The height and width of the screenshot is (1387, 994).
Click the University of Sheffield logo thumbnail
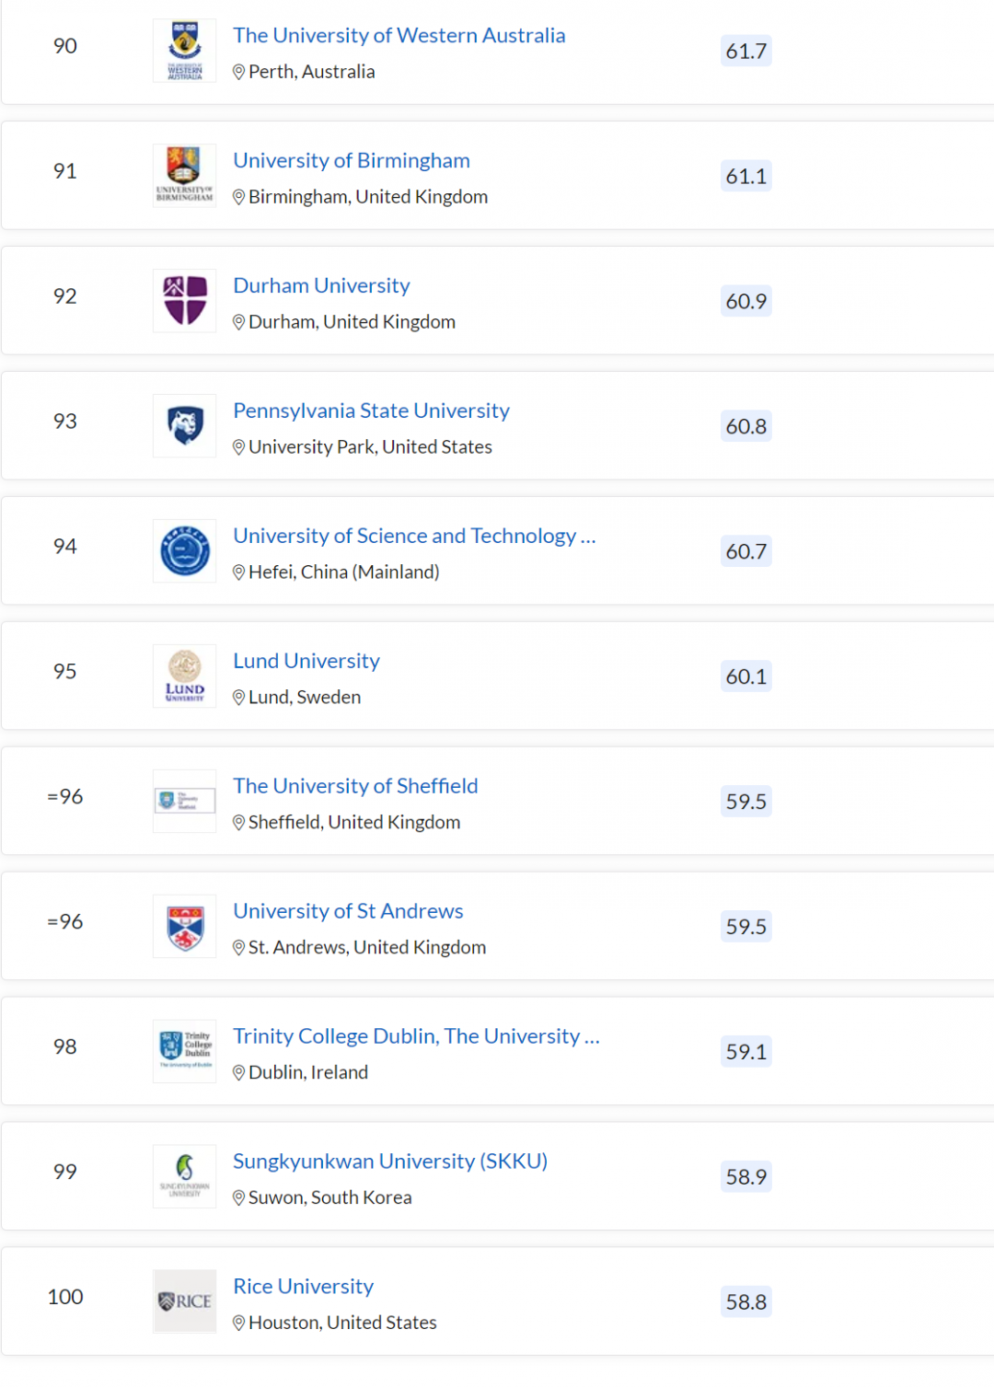coord(185,802)
